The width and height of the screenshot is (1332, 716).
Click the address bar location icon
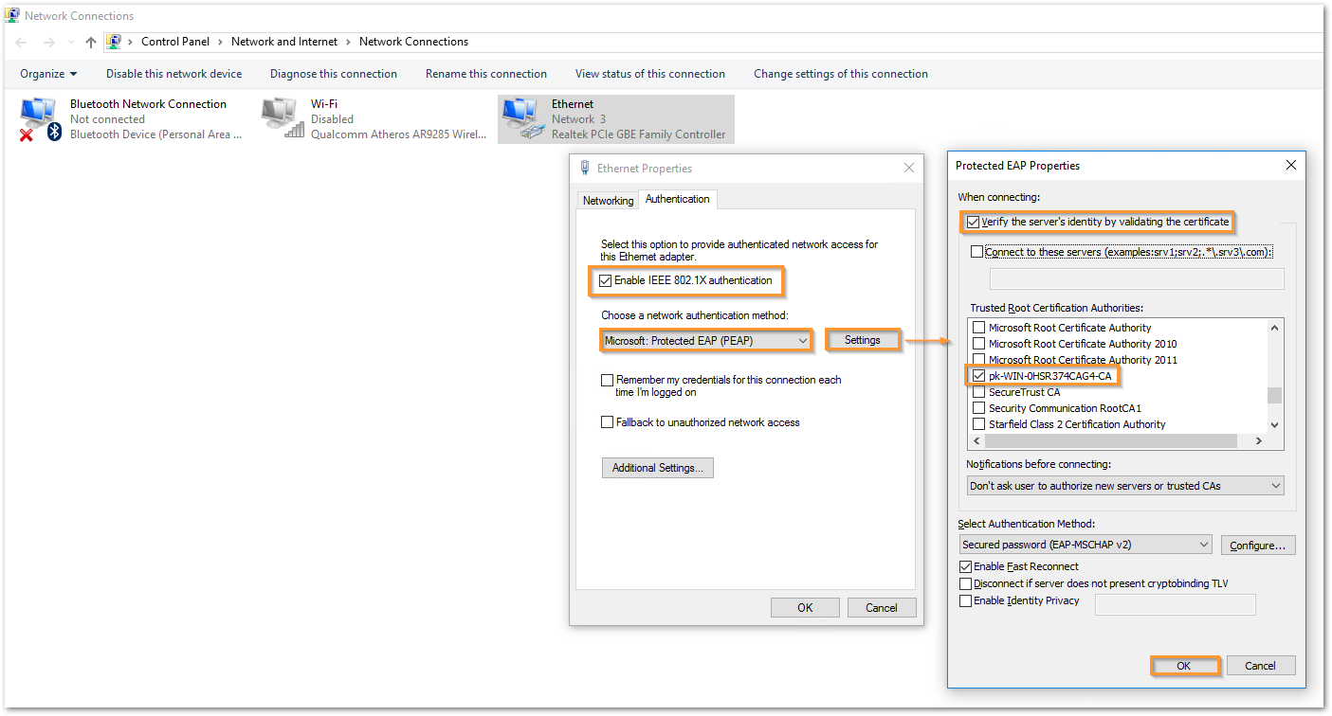115,42
